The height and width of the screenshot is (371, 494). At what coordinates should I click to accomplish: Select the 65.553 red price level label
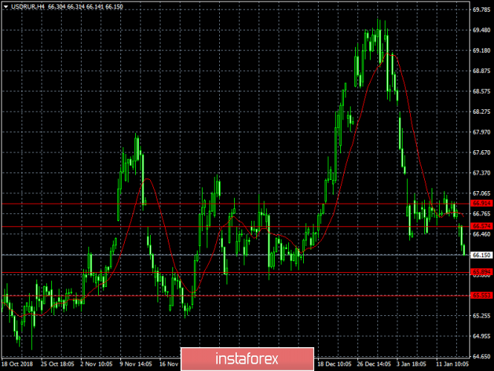(481, 295)
